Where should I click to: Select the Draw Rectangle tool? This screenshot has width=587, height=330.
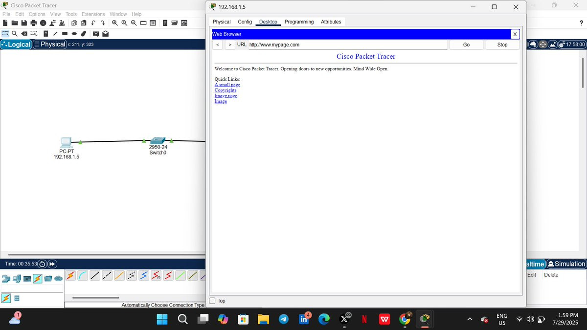(x=65, y=33)
